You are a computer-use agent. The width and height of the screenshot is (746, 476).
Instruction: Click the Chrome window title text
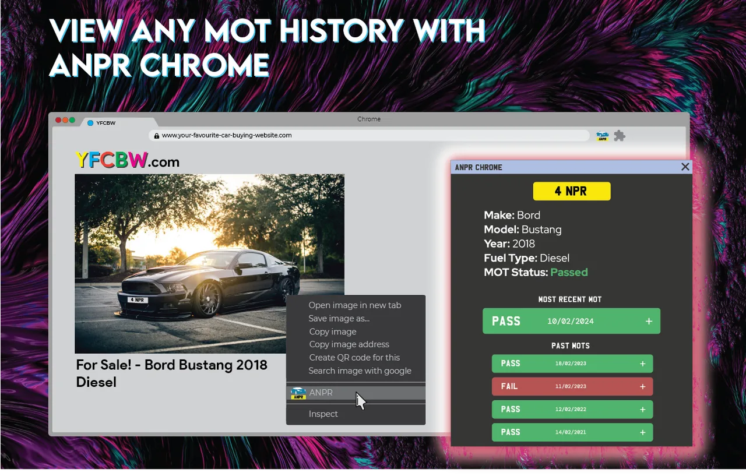click(369, 119)
